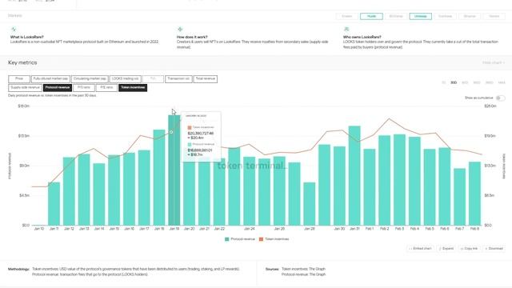Click the Copy link button
The width and height of the screenshot is (512, 288).
470,249
